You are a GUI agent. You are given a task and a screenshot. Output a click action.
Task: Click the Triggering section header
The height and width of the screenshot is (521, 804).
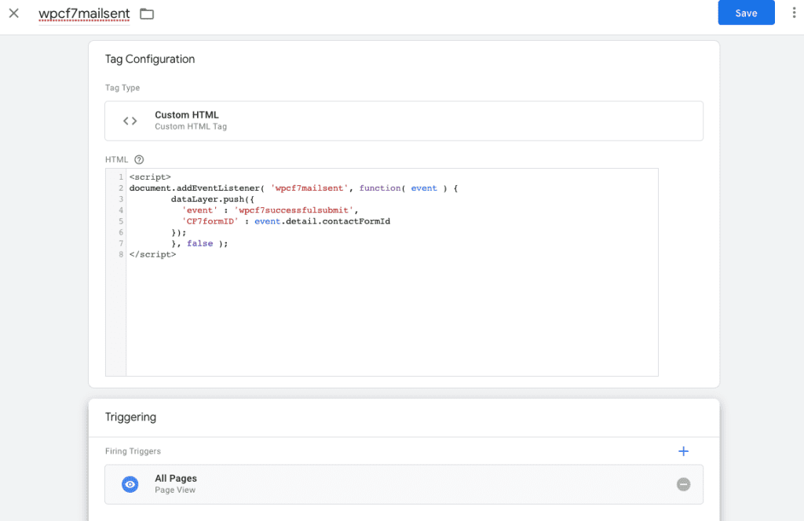pos(131,417)
